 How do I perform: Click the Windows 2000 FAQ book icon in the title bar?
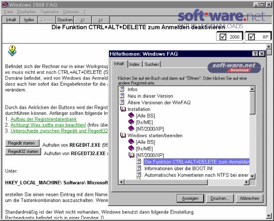[x=5, y=4]
